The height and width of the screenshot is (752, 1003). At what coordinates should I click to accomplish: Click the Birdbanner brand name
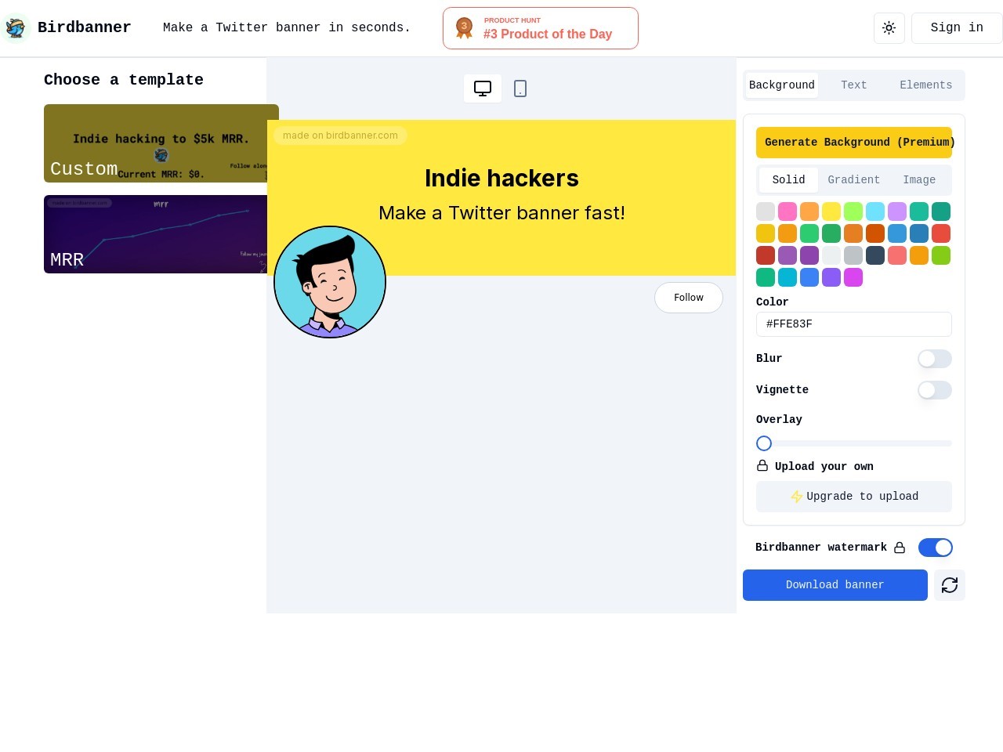(85, 27)
